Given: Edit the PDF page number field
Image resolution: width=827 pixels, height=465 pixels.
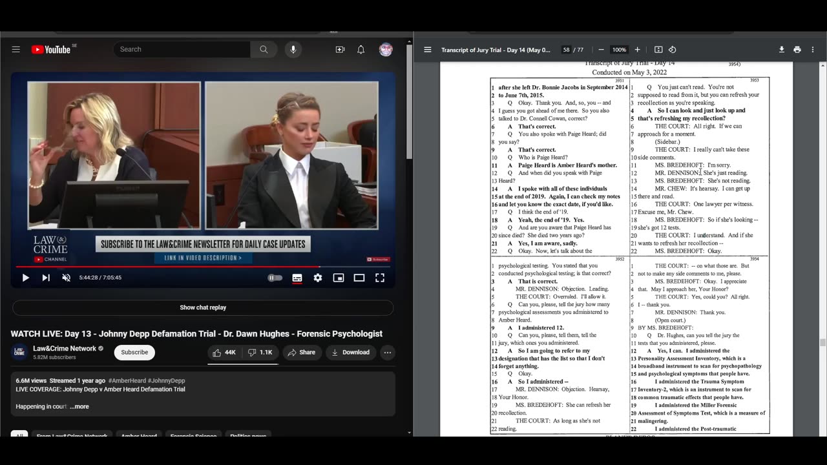Looking at the screenshot, I should 566,50.
